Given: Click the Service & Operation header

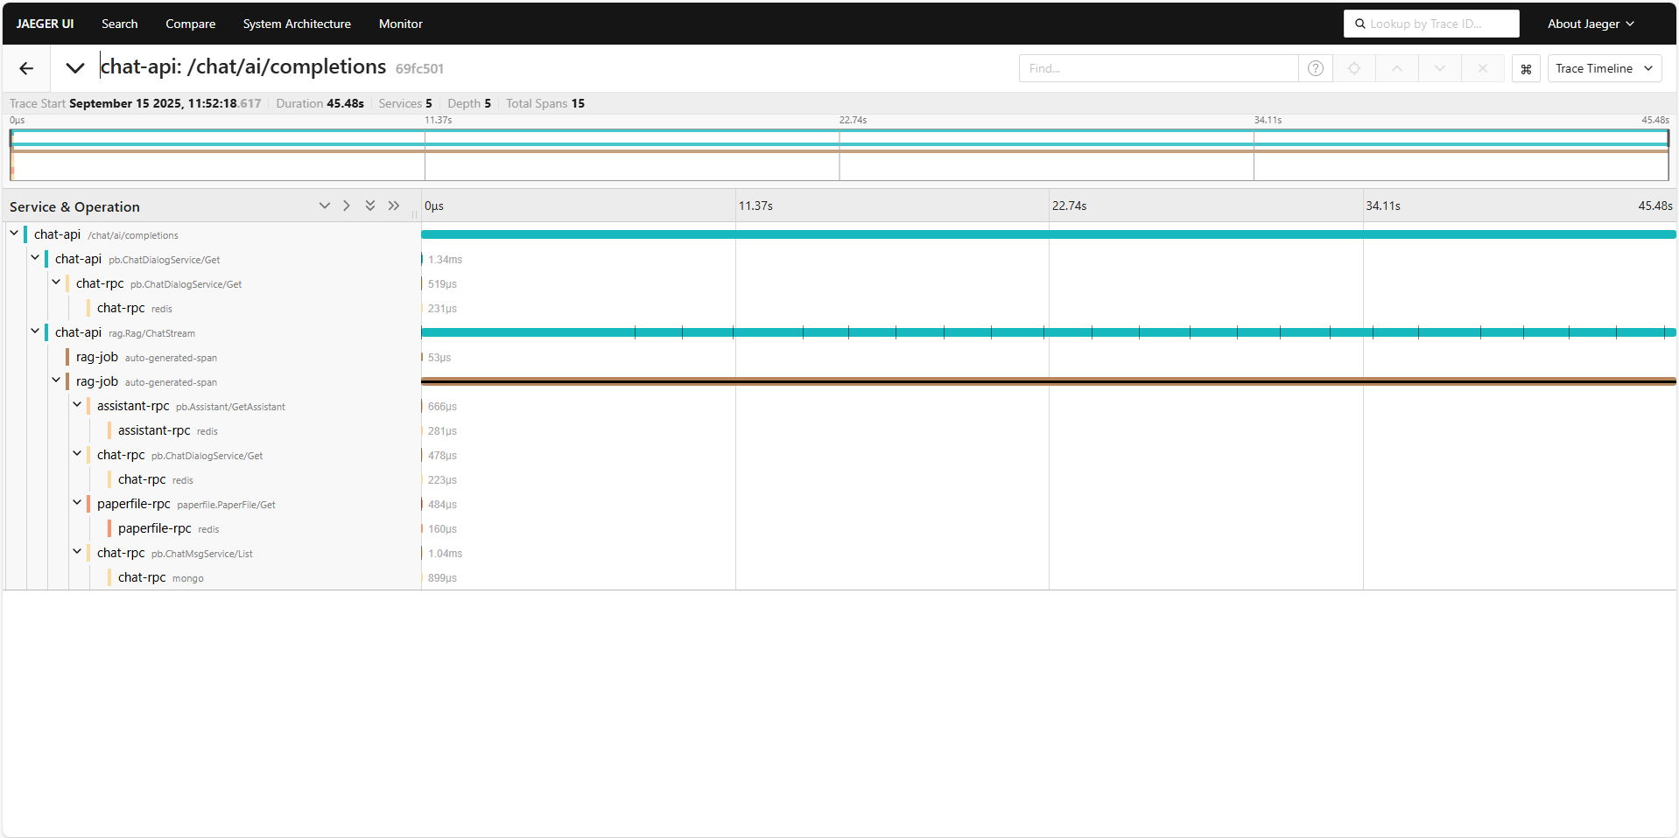Looking at the screenshot, I should [74, 206].
